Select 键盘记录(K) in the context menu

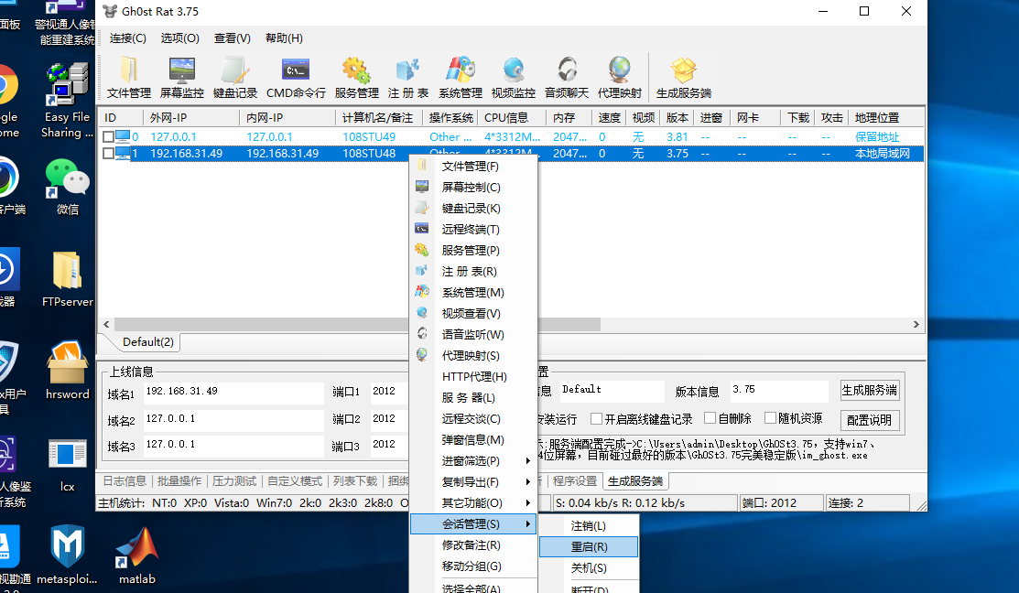(x=473, y=208)
